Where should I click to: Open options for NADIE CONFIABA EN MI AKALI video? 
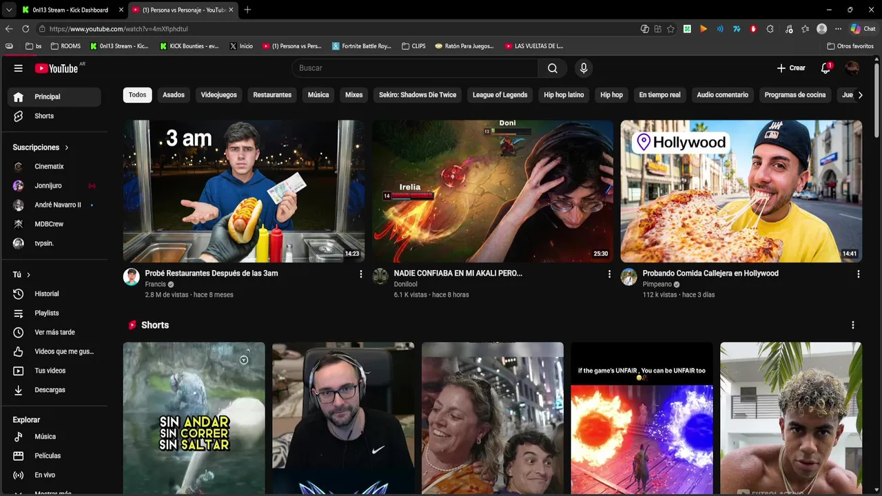[x=609, y=274]
